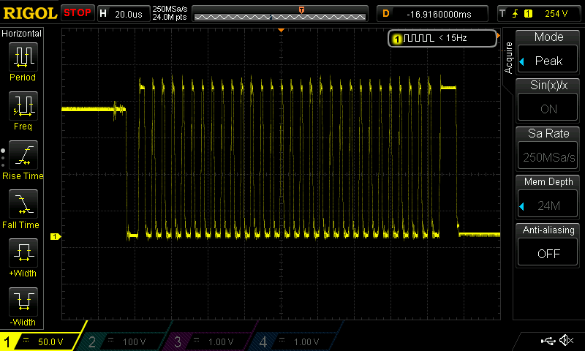Select the -Width measurement icon
The image size is (585, 351).
coord(23,303)
